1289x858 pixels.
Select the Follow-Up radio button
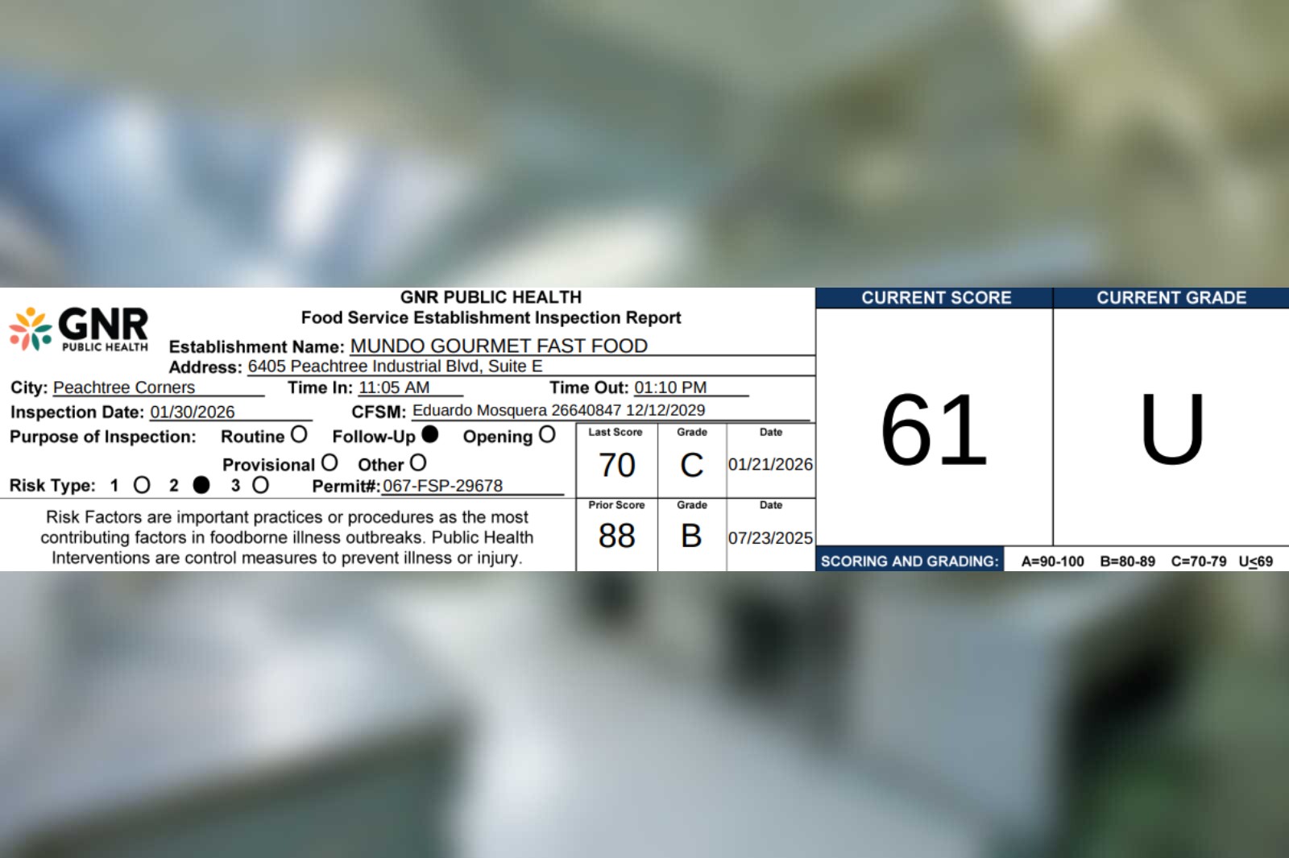pos(430,435)
